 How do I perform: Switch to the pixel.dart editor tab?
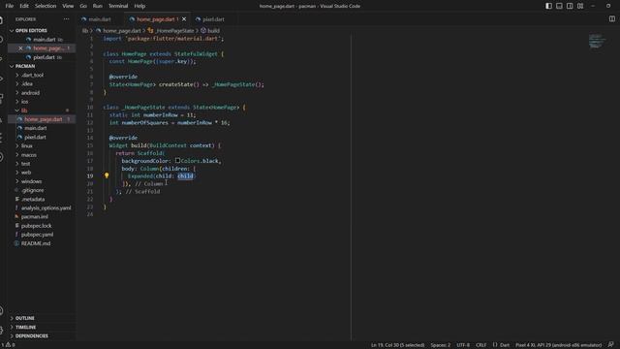[213, 19]
